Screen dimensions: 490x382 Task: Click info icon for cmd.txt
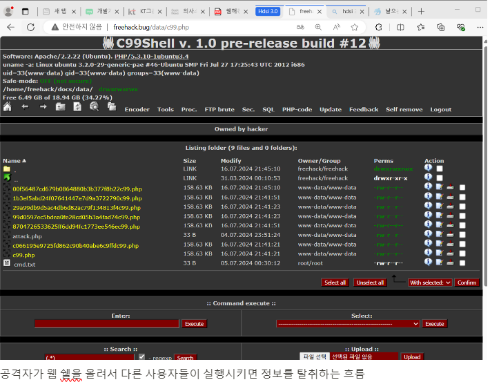(x=428, y=262)
